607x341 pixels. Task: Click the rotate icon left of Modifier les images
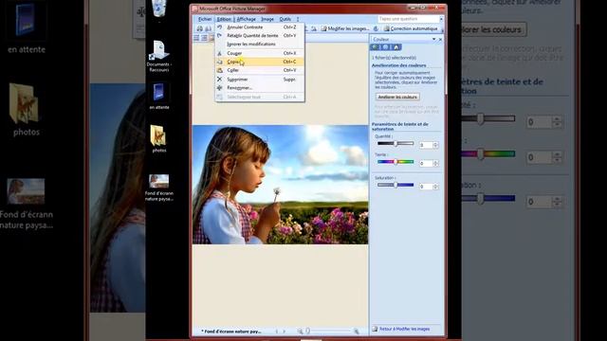(x=314, y=28)
